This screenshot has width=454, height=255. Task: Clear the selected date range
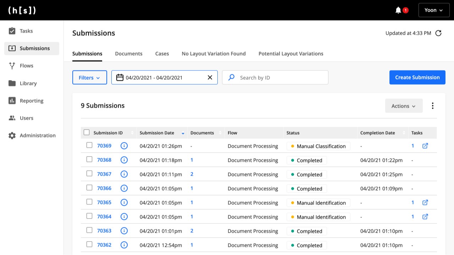[x=210, y=78]
